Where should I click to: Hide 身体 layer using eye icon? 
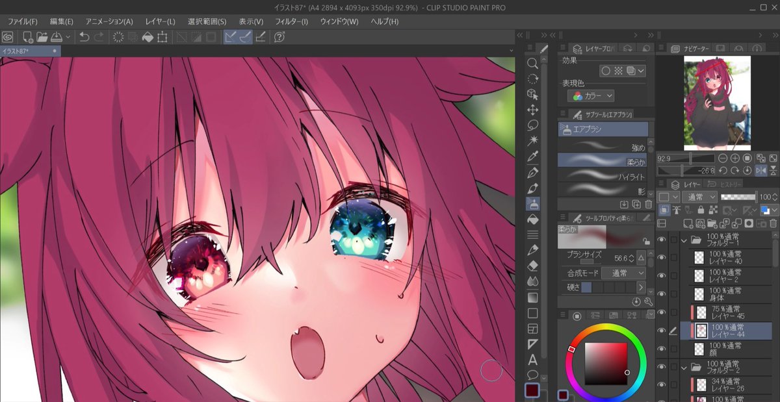click(x=662, y=294)
